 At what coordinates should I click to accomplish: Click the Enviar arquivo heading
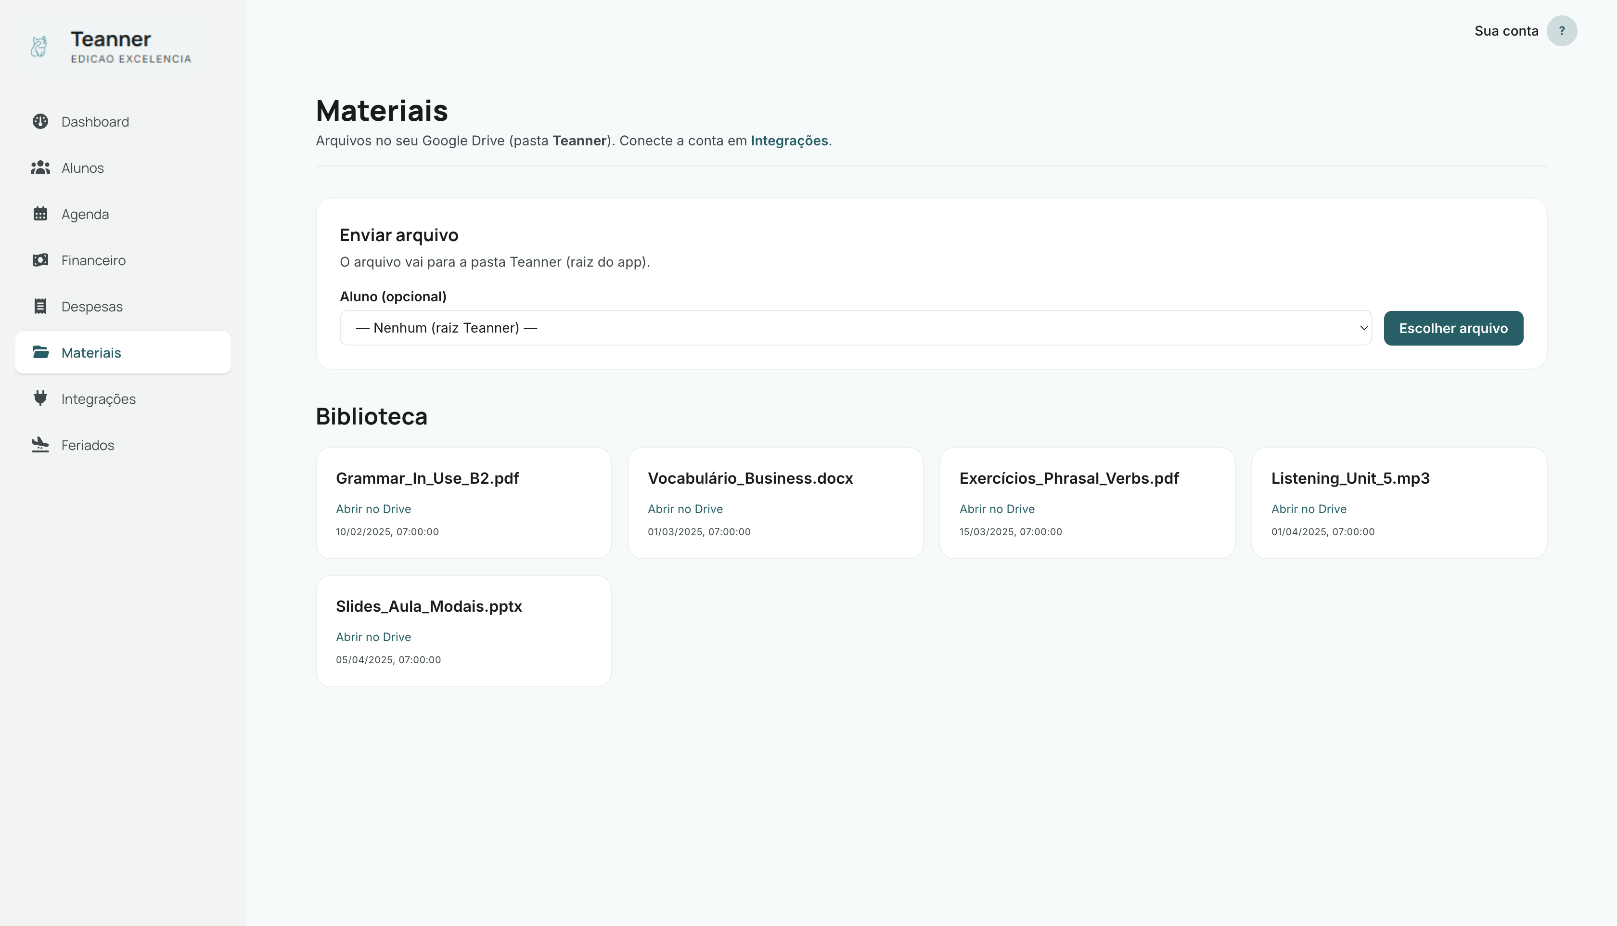tap(398, 235)
